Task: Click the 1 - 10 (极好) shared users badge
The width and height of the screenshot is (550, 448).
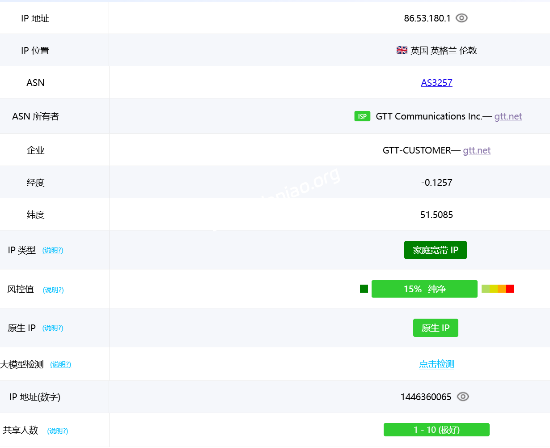Action: coord(436,430)
